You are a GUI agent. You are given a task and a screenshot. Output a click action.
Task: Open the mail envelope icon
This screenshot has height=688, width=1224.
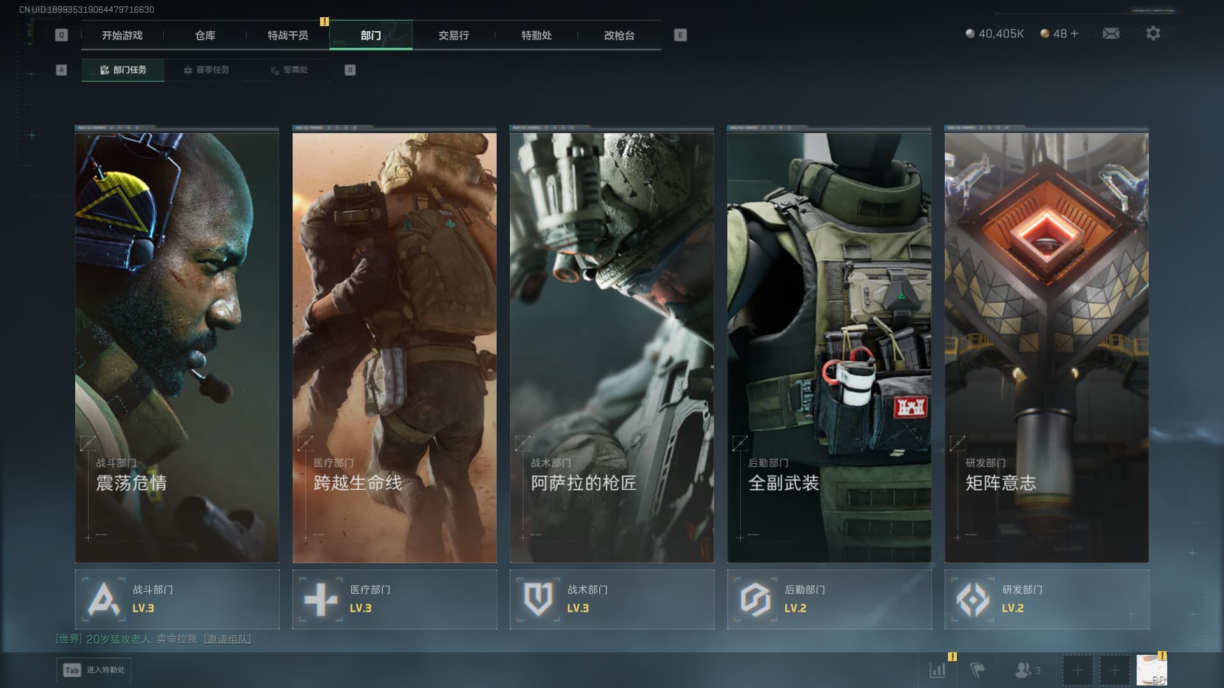coord(1111,33)
